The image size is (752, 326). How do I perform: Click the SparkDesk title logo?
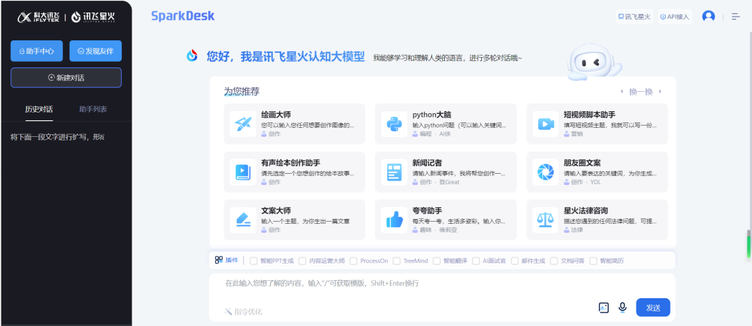[x=182, y=16]
